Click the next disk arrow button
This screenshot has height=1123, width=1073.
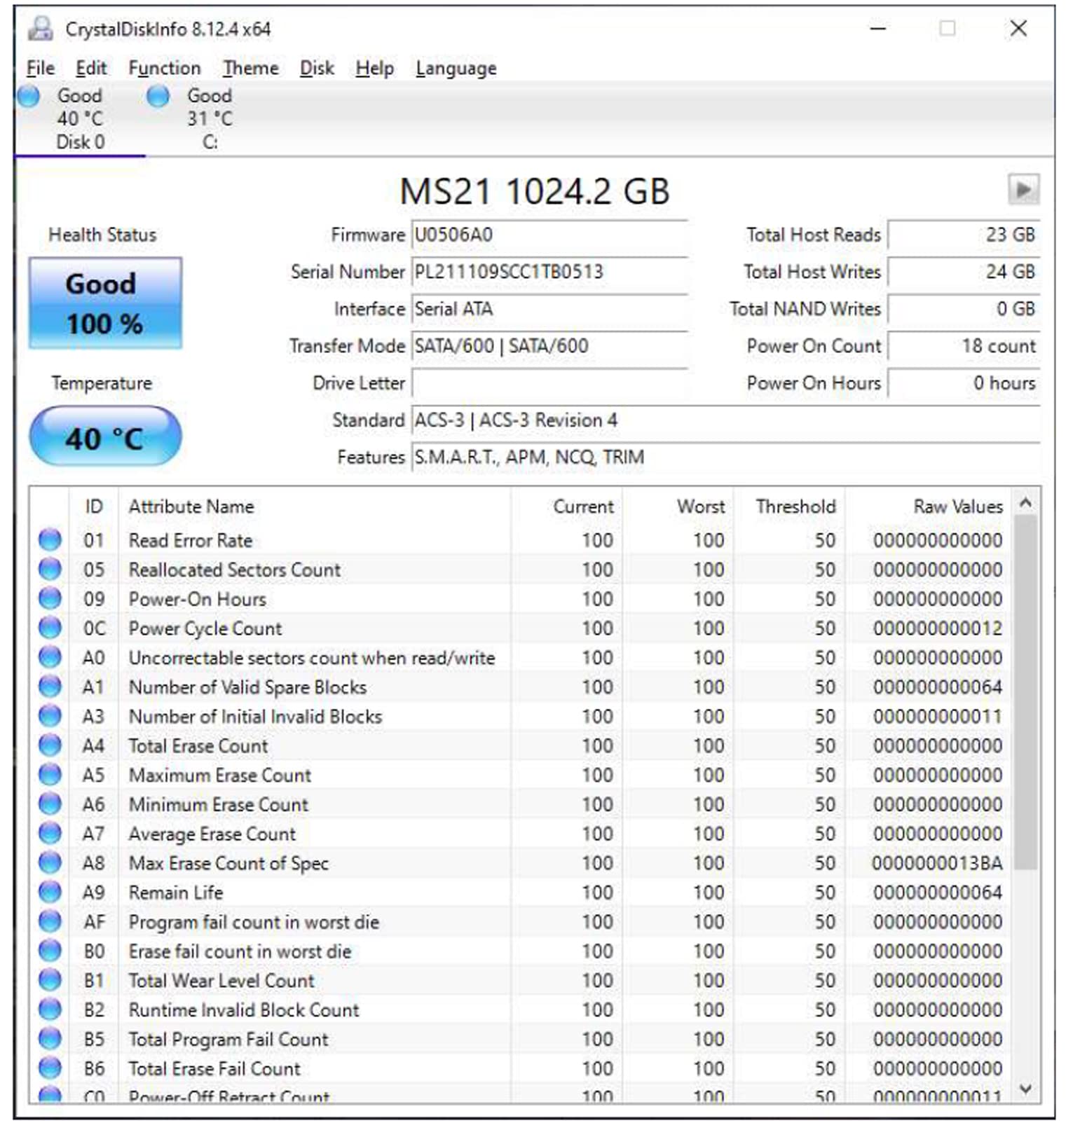click(1023, 189)
